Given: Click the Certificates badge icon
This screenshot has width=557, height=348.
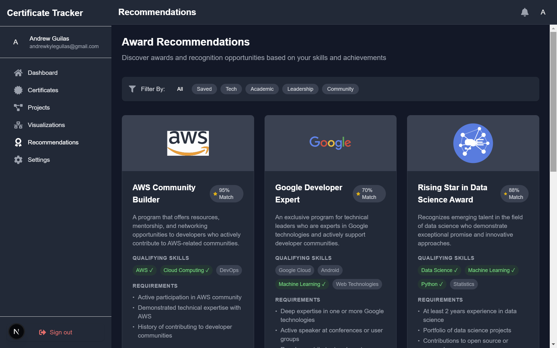Looking at the screenshot, I should point(18,90).
